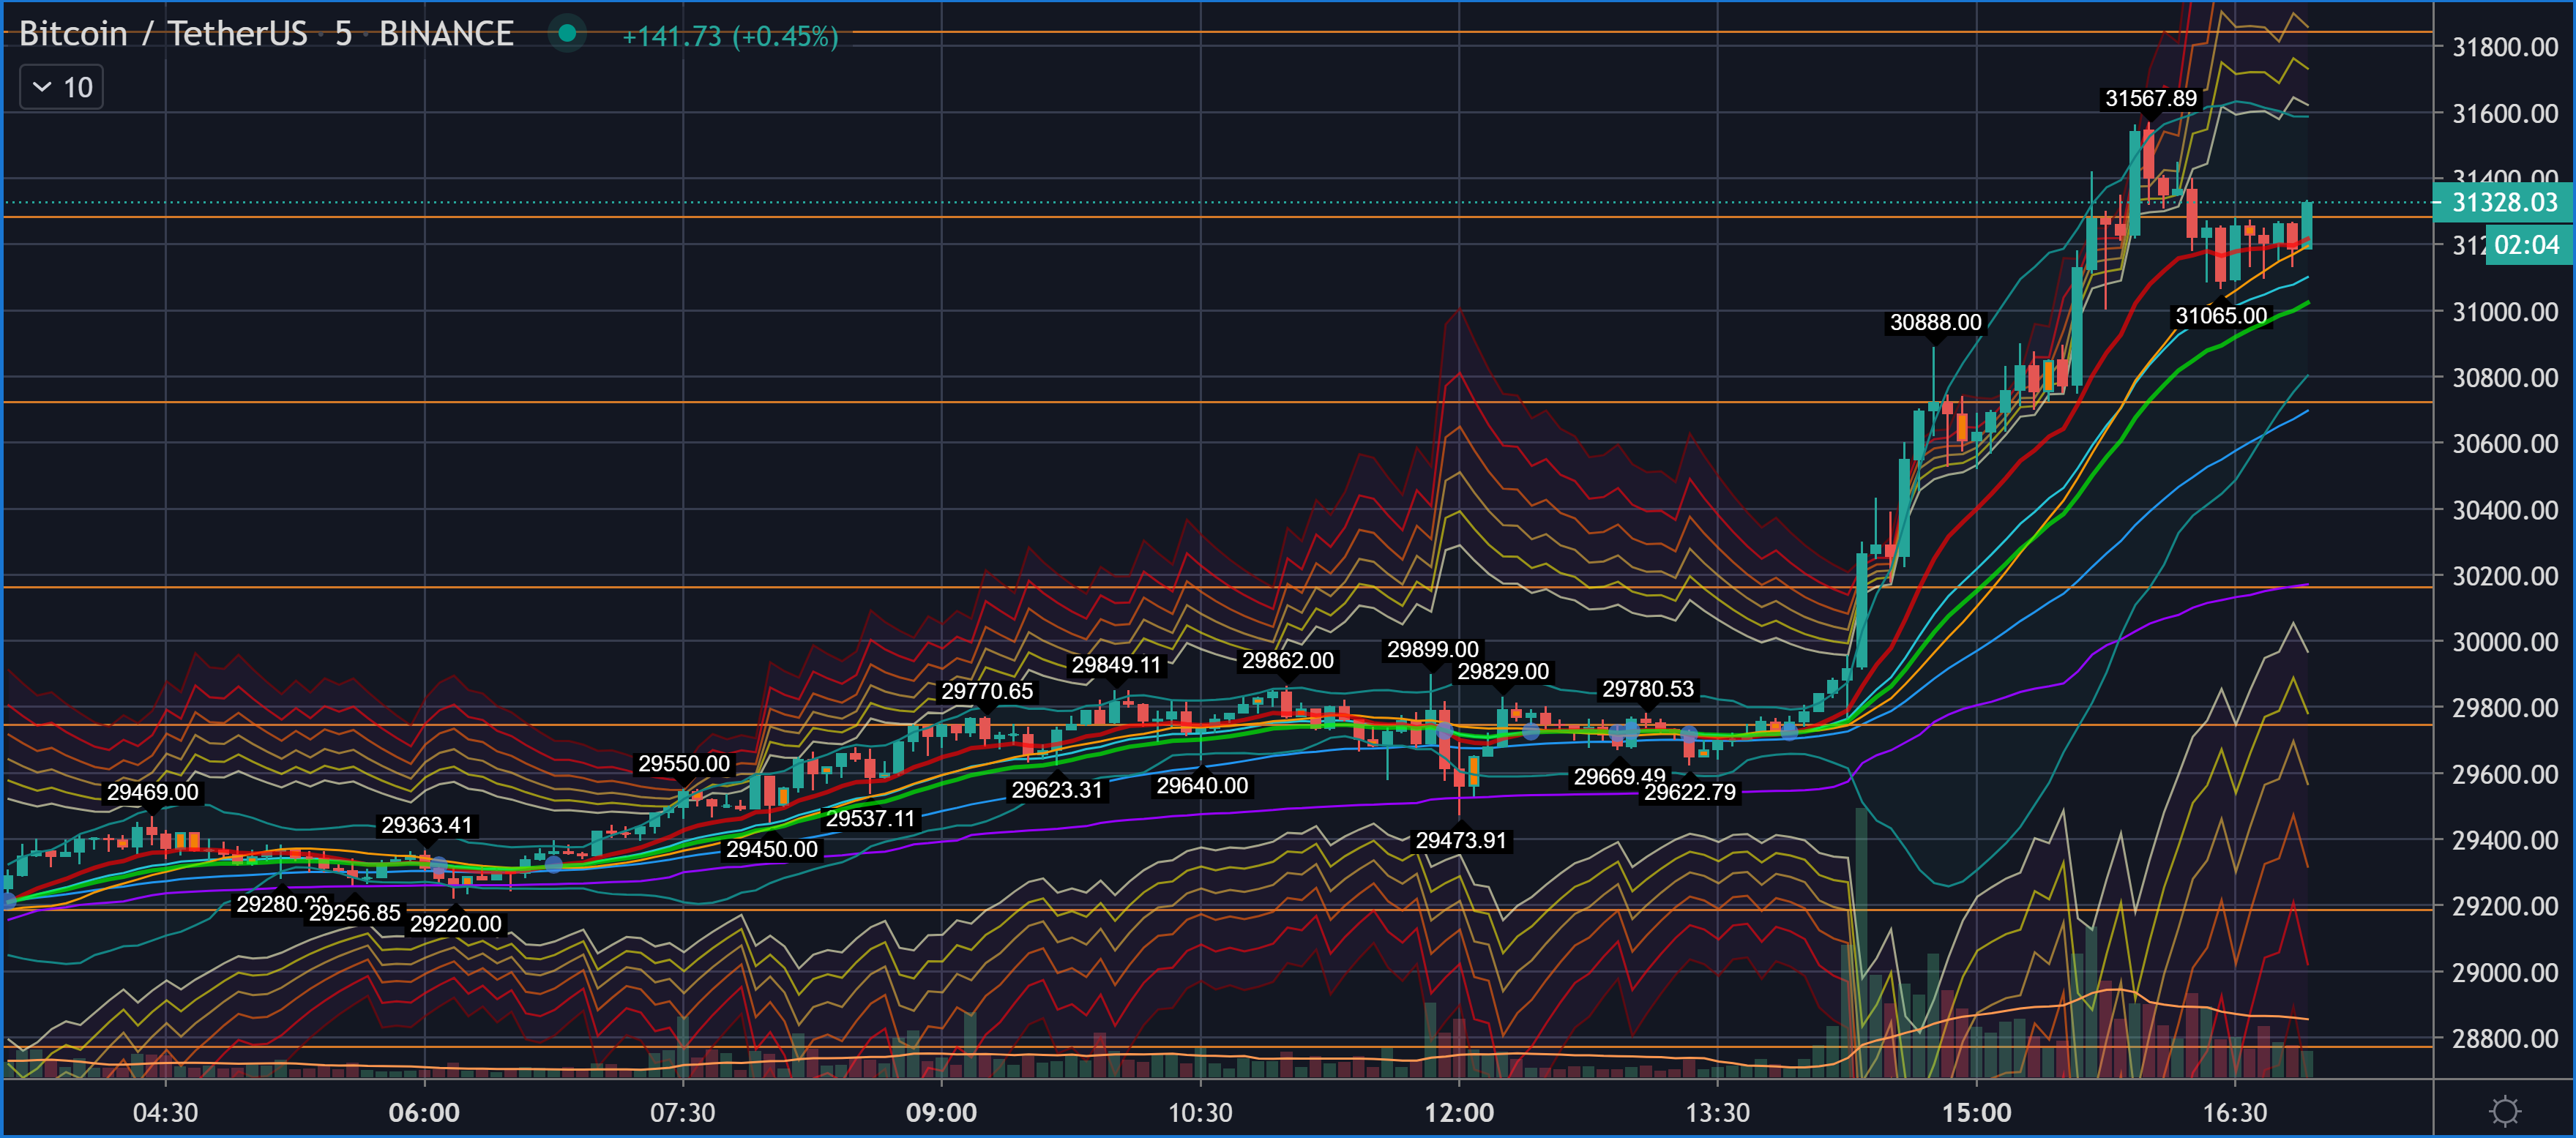The height and width of the screenshot is (1138, 2576).
Task: Click the 31800.00 price scale label
Action: click(x=2504, y=47)
